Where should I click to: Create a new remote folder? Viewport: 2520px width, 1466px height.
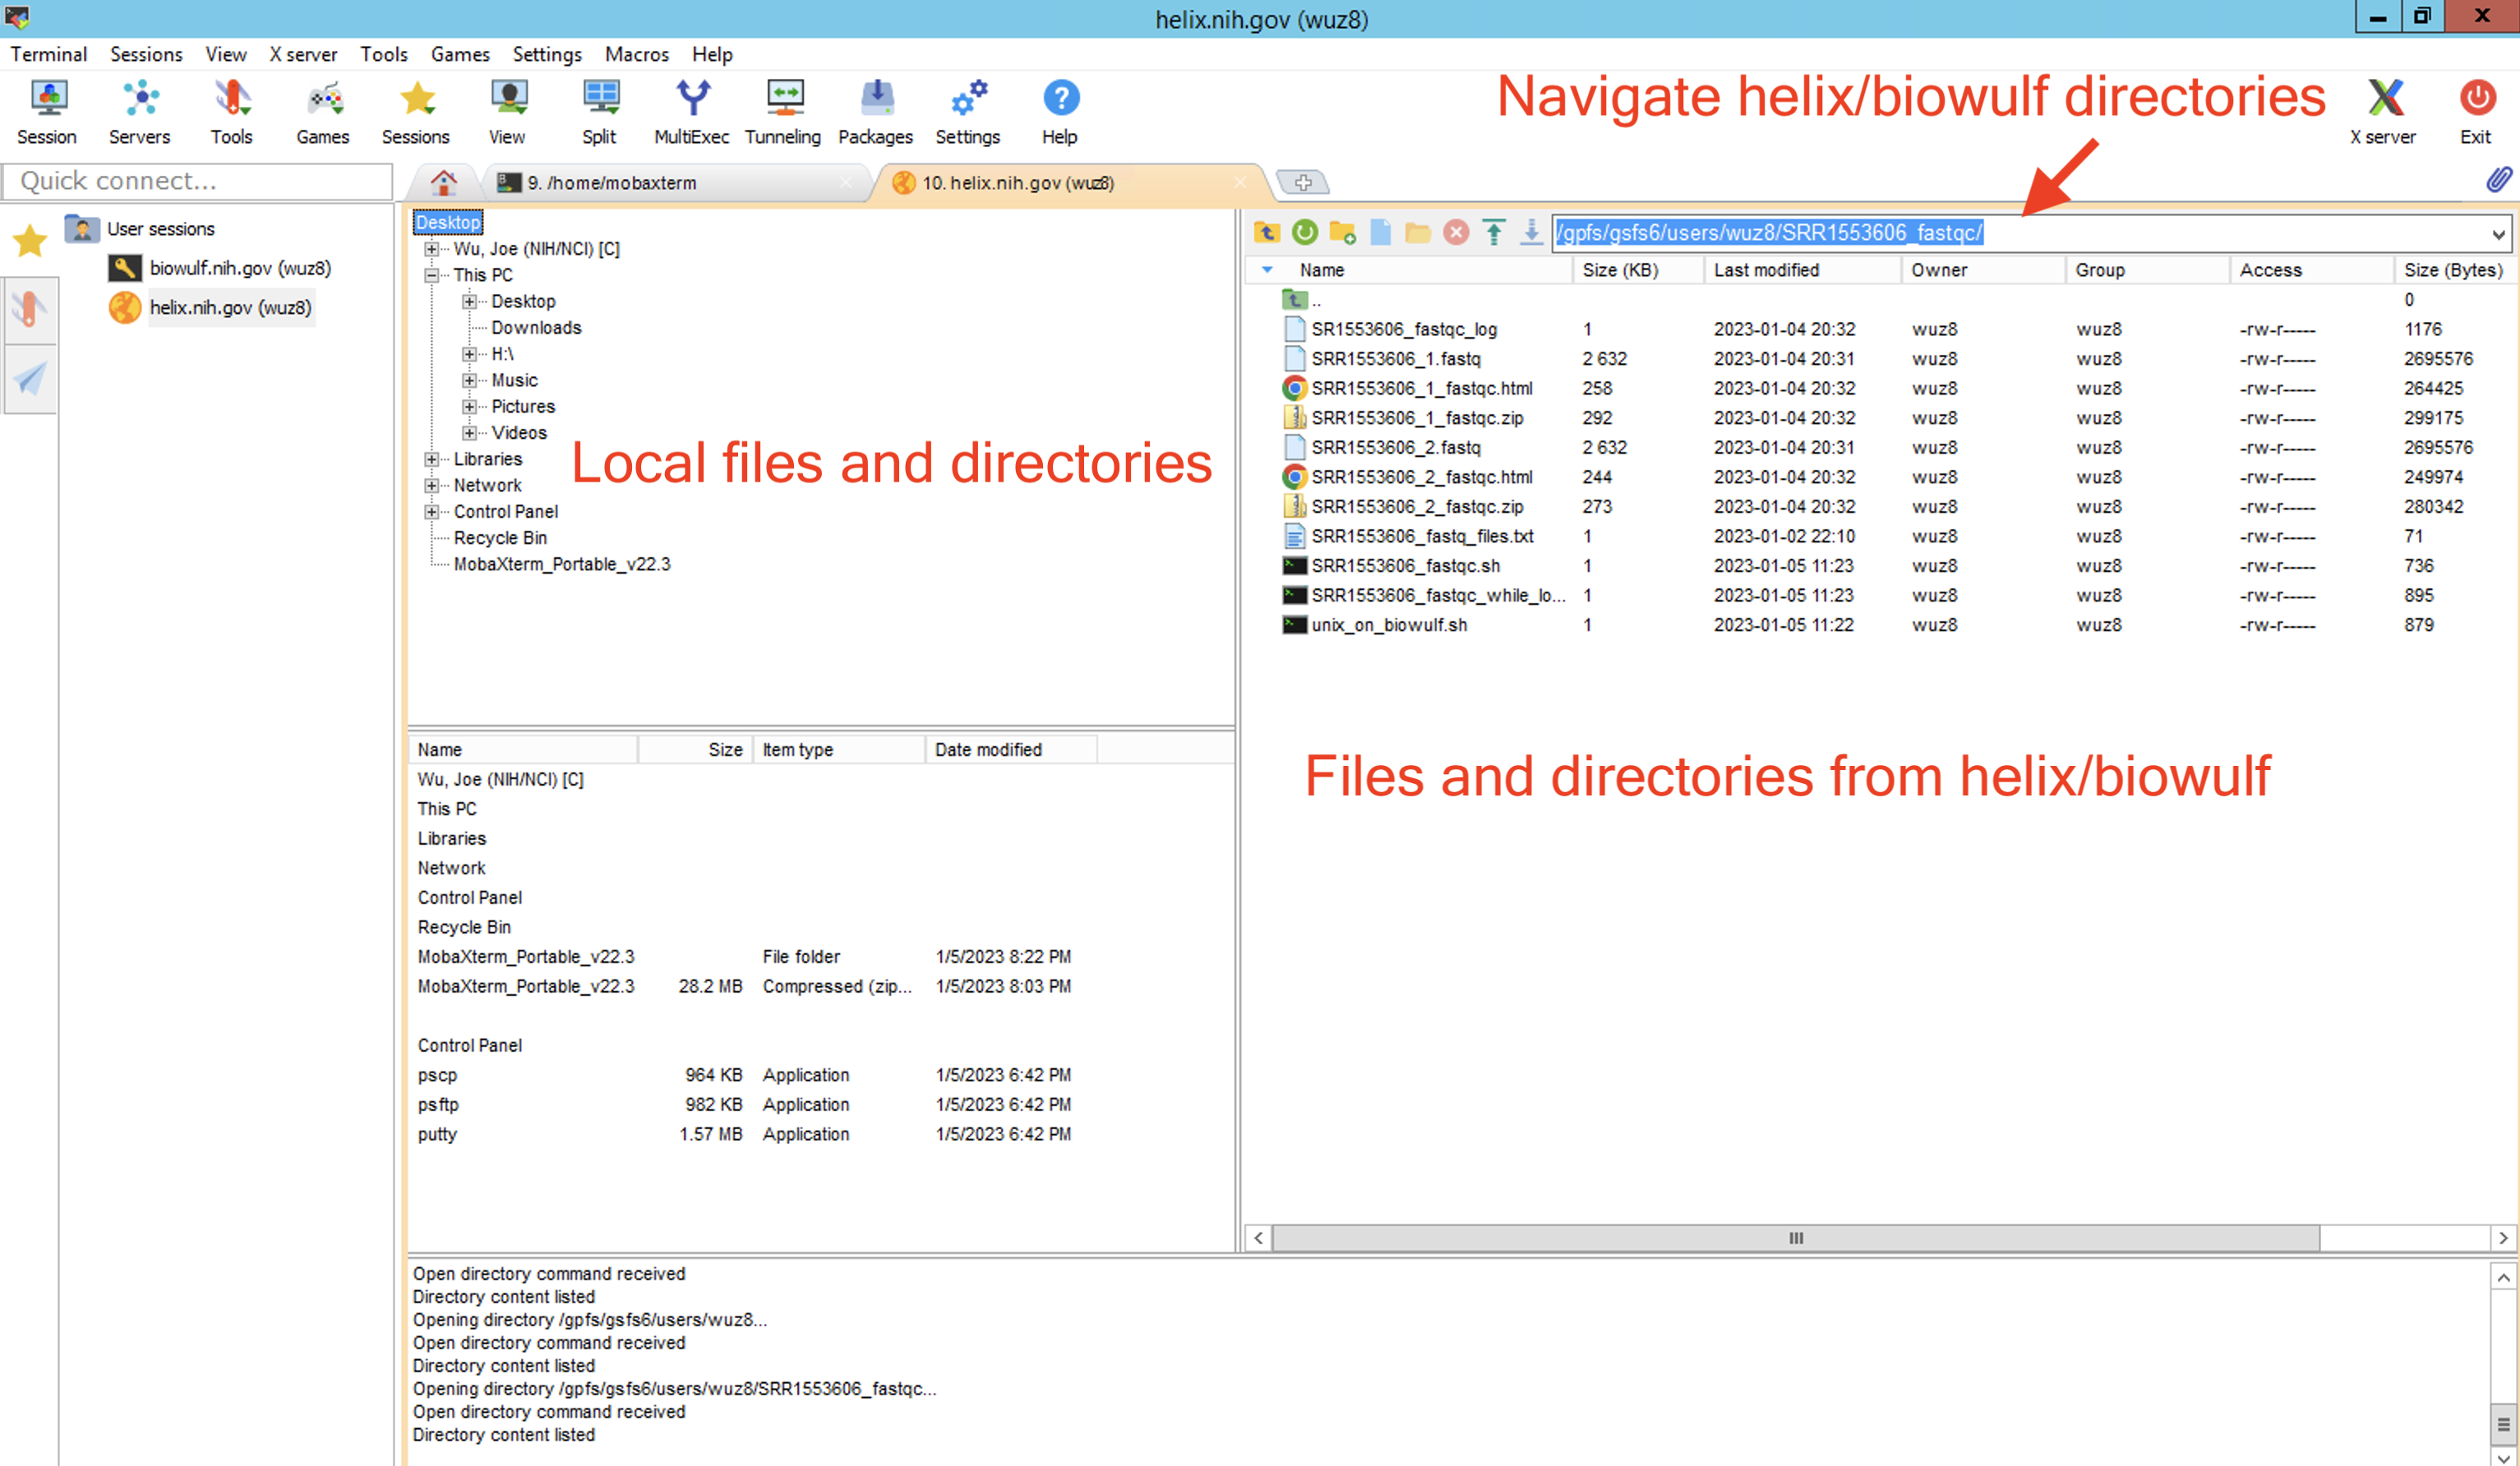[x=1342, y=233]
